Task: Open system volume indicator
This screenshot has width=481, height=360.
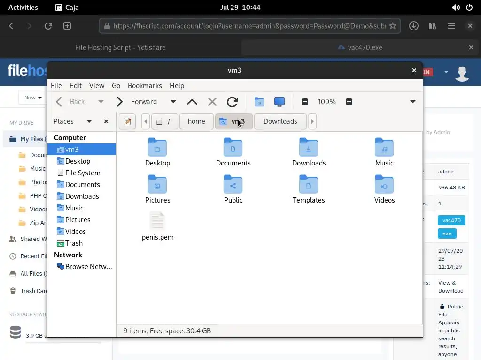Action: [x=456, y=7]
